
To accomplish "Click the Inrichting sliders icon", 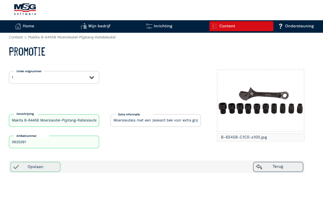I will coord(149,26).
